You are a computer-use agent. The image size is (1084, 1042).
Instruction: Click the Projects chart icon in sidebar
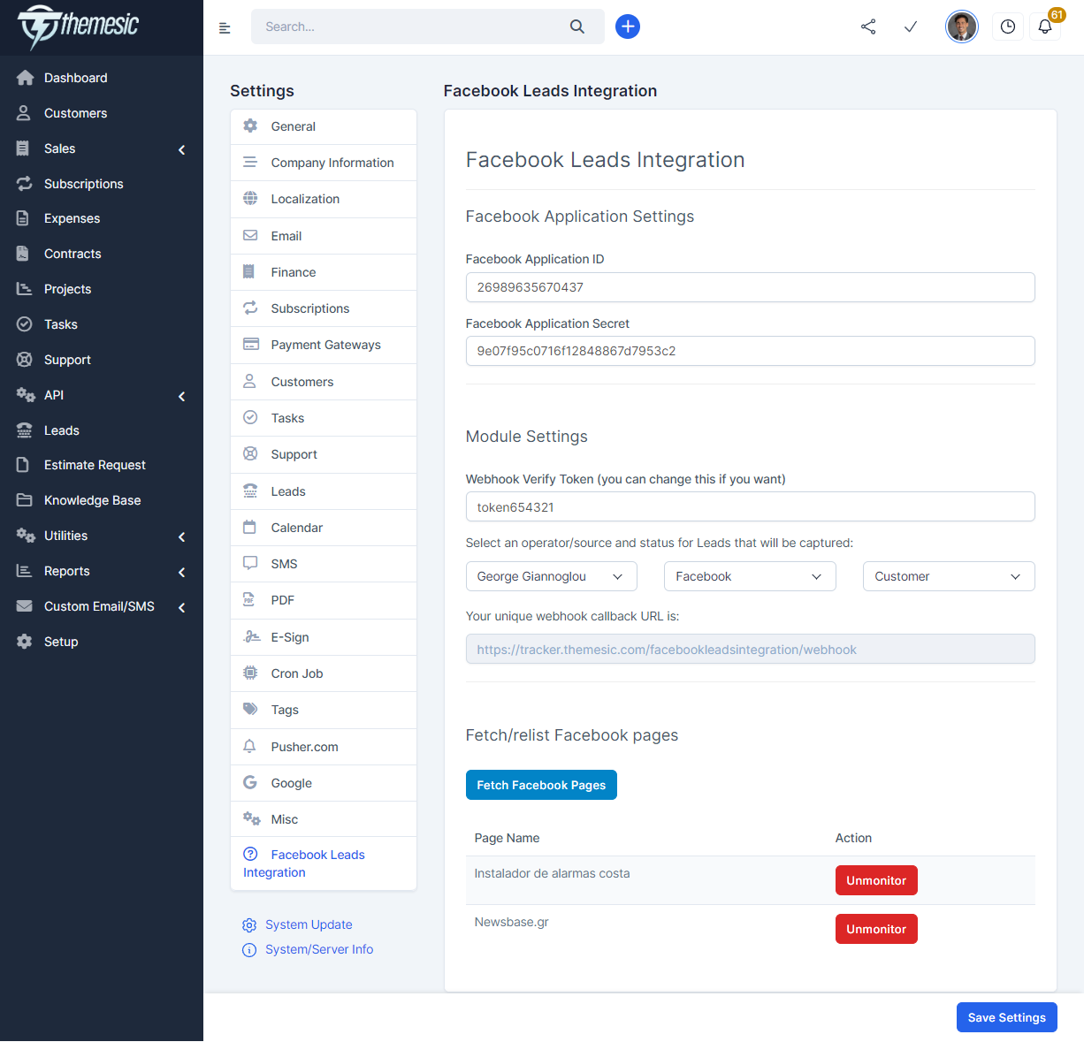click(x=25, y=289)
